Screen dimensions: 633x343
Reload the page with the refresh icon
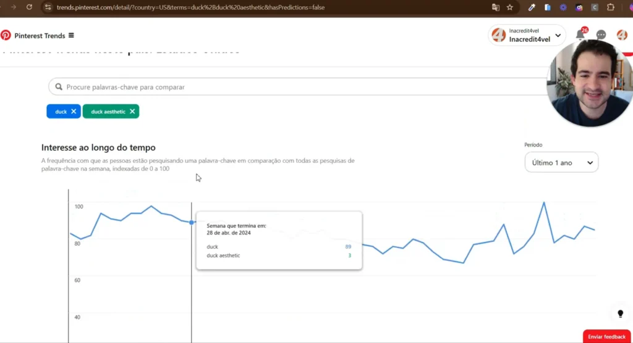pyautogui.click(x=29, y=7)
